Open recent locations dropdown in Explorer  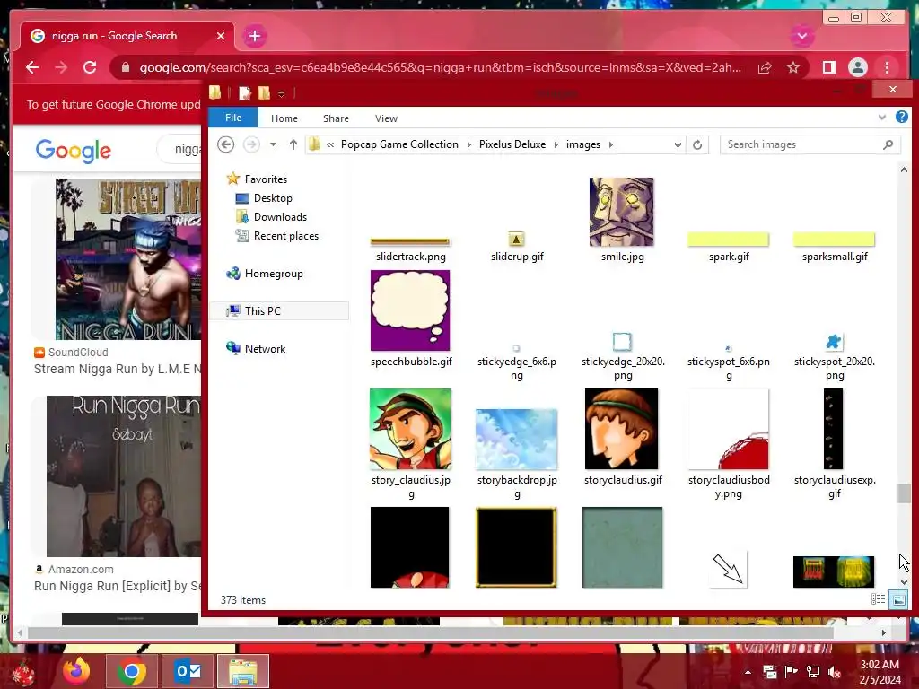coord(273,144)
